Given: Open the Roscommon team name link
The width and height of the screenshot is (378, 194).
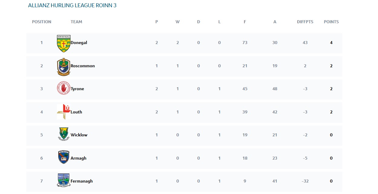Looking at the screenshot, I should 83,66.
